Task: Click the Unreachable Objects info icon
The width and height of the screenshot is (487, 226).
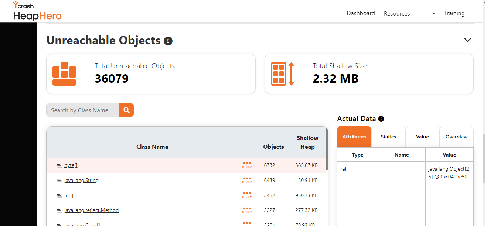Action: pos(168,41)
